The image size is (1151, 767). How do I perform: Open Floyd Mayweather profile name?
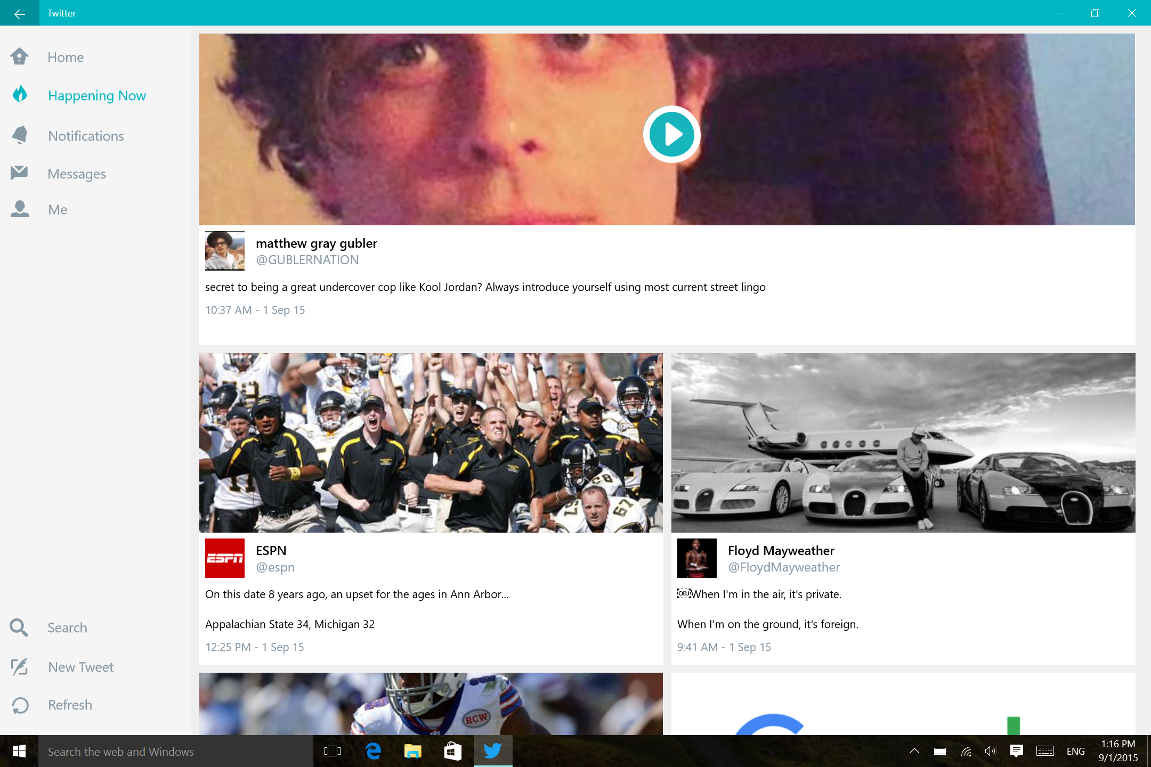point(781,550)
